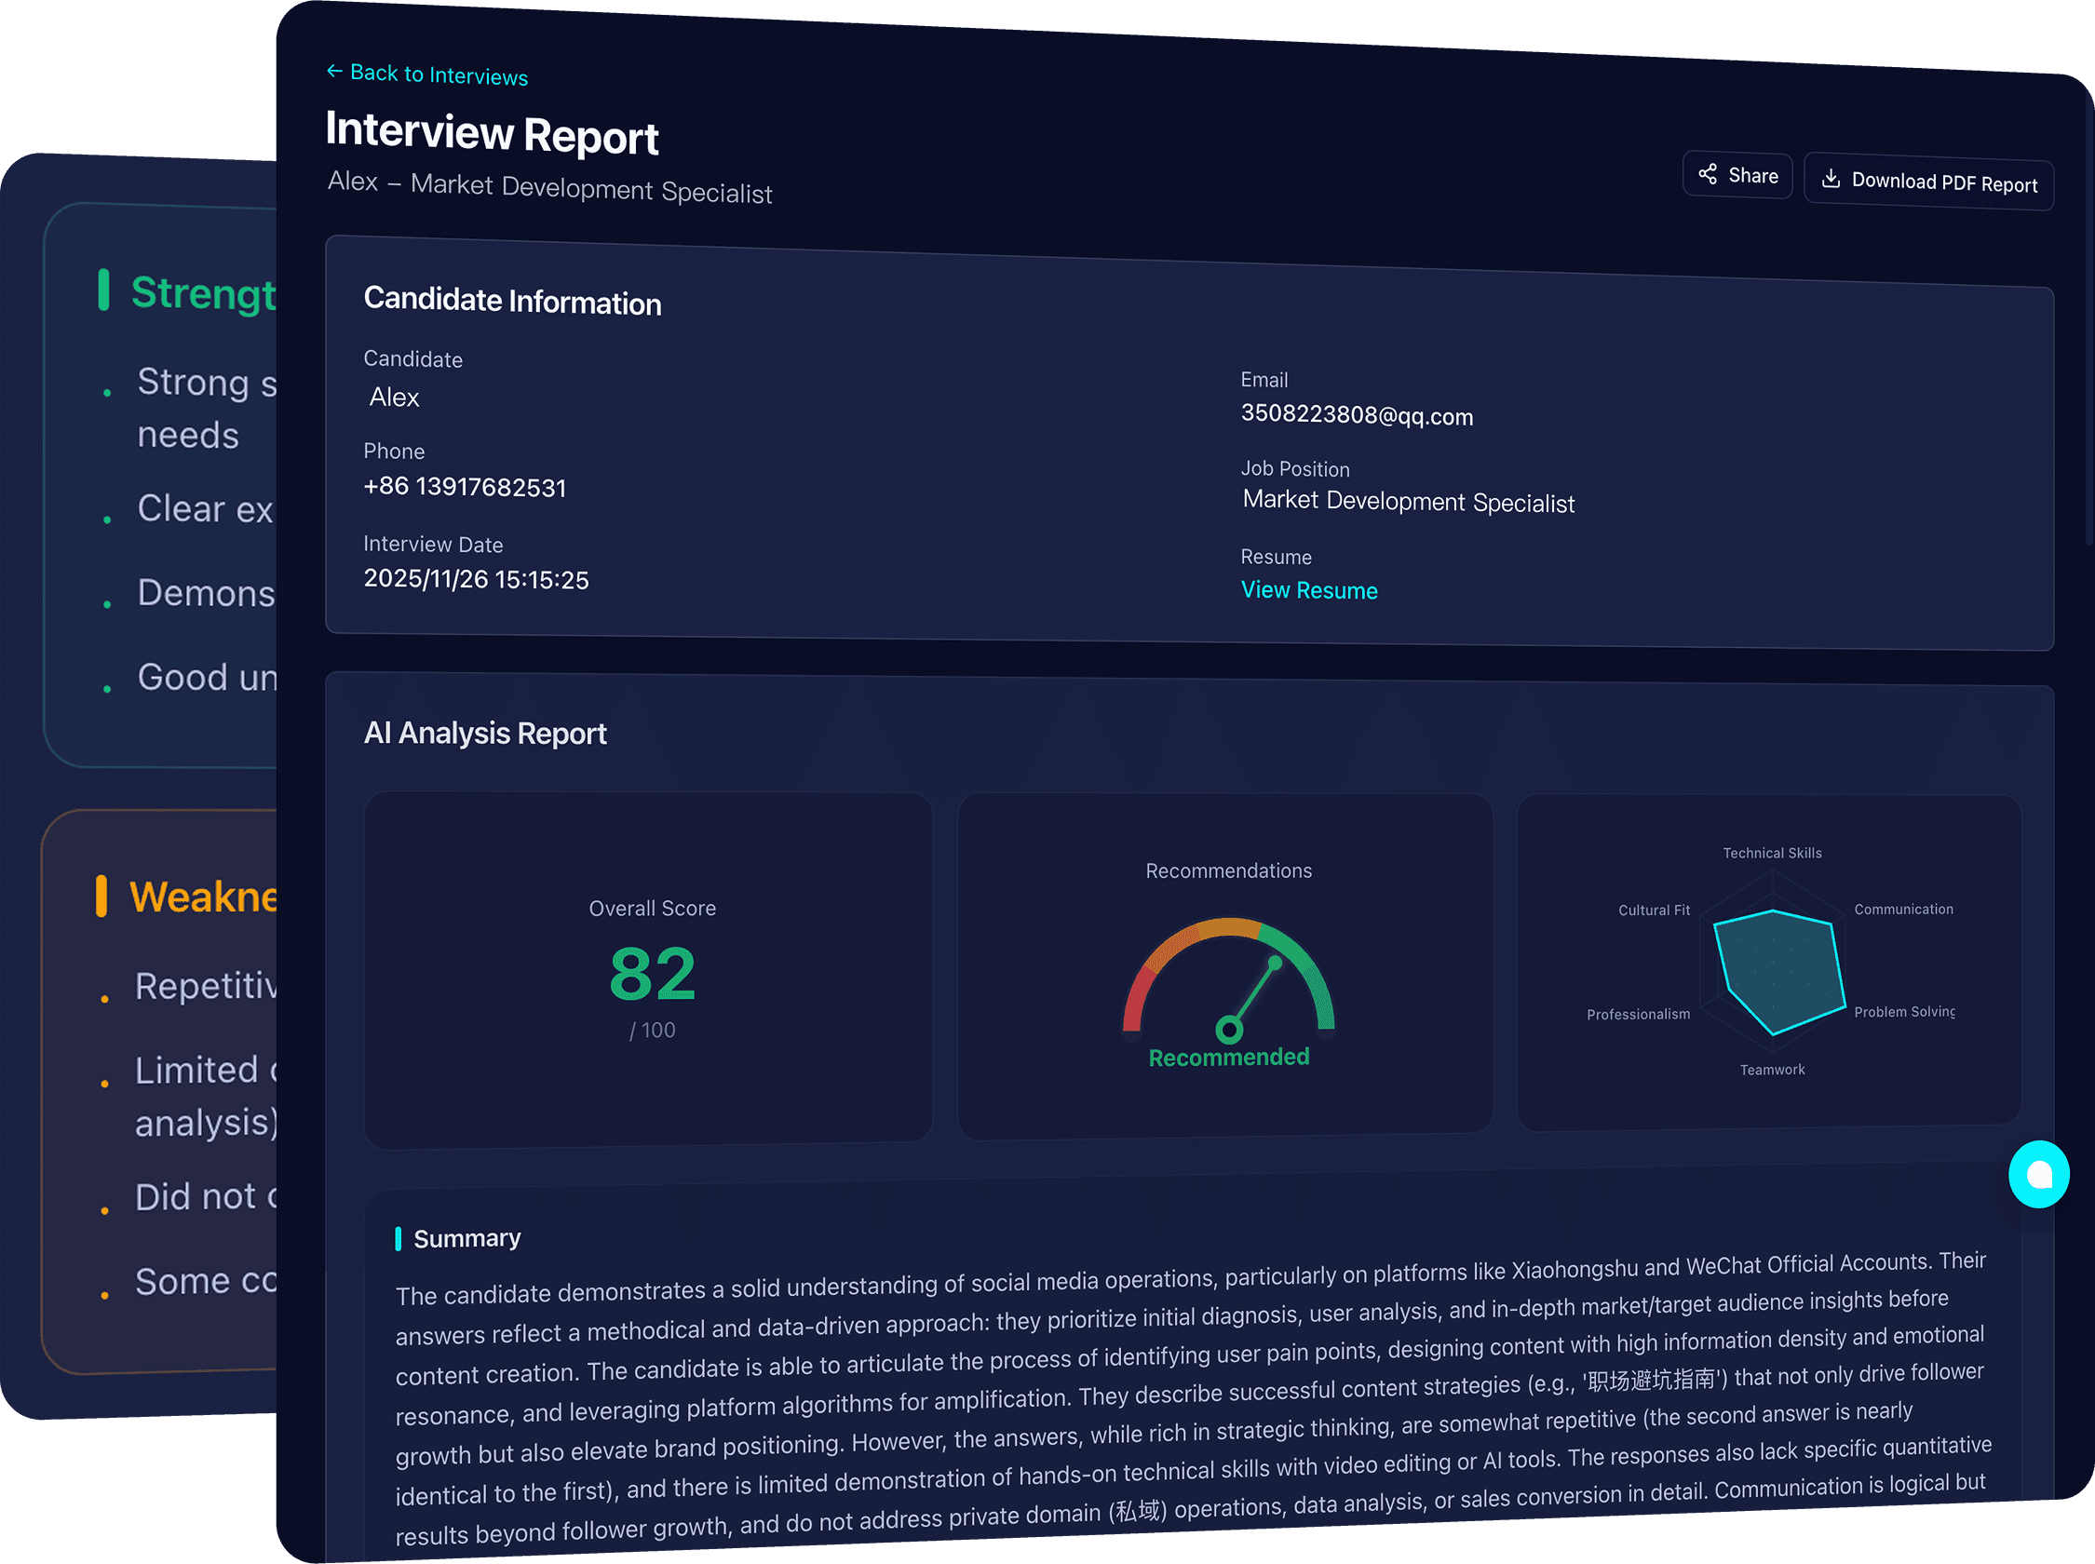Click the orange Weaknesses marker bar
This screenshot has width=2095, height=1564.
tap(101, 896)
